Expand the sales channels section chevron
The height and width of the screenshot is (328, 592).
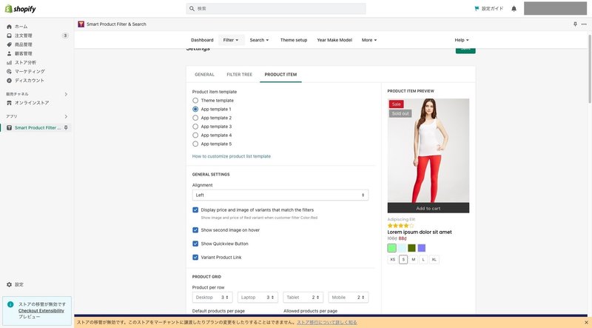66,94
